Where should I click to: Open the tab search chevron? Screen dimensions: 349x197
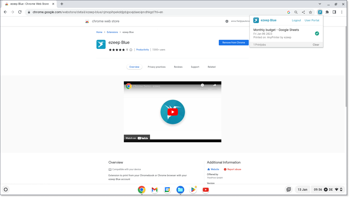pyautogui.click(x=320, y=4)
